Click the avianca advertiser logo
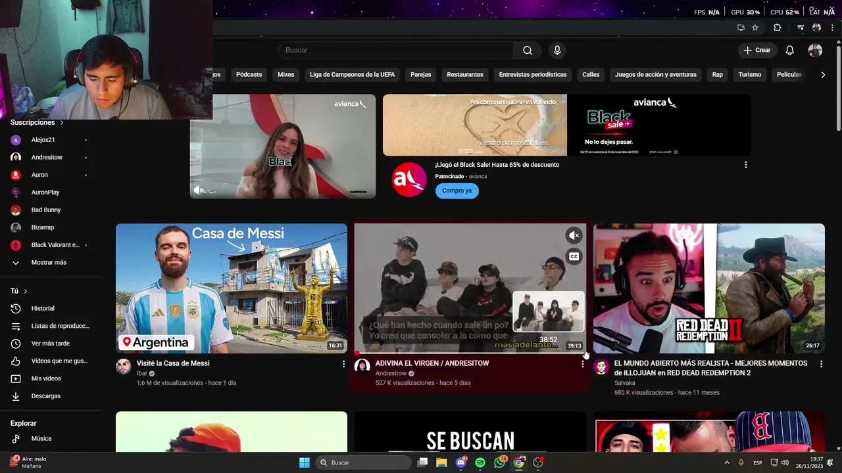Viewport: 842px width, 473px height. [409, 179]
